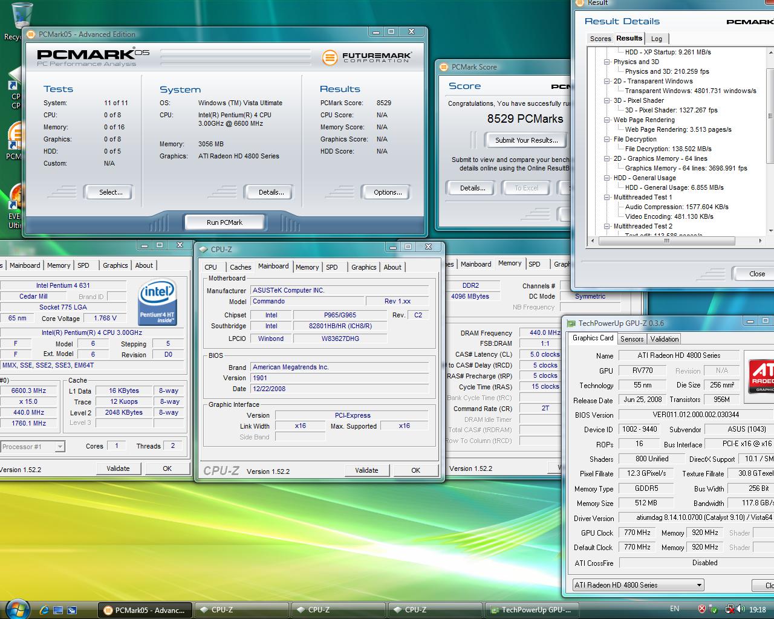Click the TechPowerUp GPU-Z title bar icon
This screenshot has width=774, height=619.
(571, 323)
